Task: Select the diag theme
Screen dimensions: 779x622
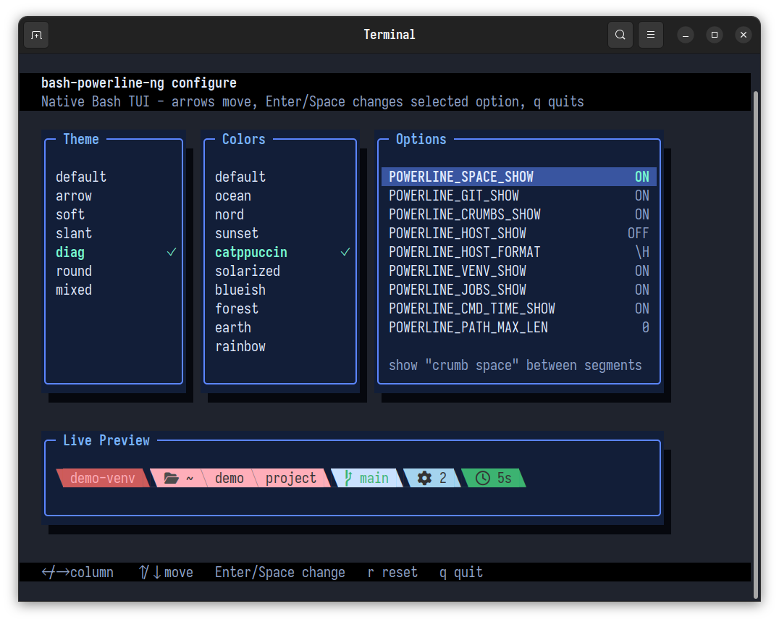Action: (x=70, y=253)
